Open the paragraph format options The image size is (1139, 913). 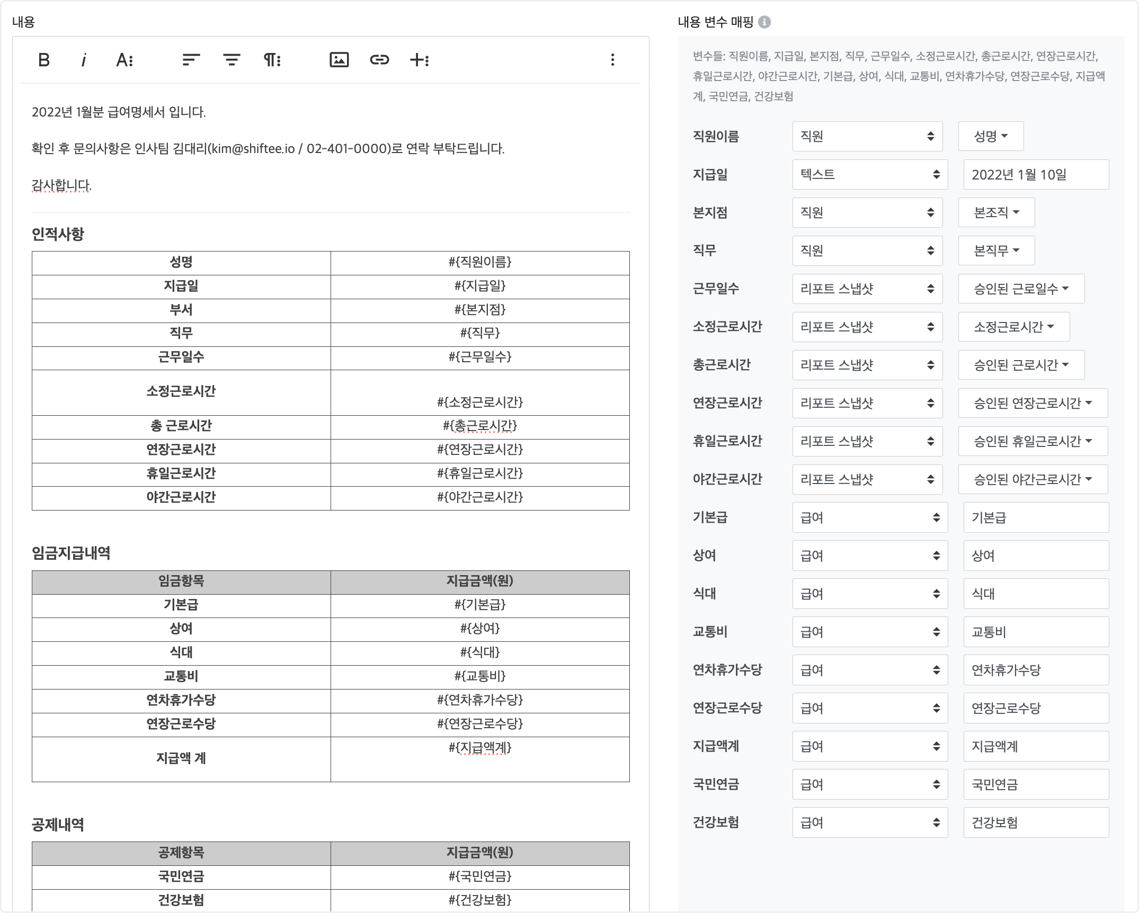coord(272,60)
